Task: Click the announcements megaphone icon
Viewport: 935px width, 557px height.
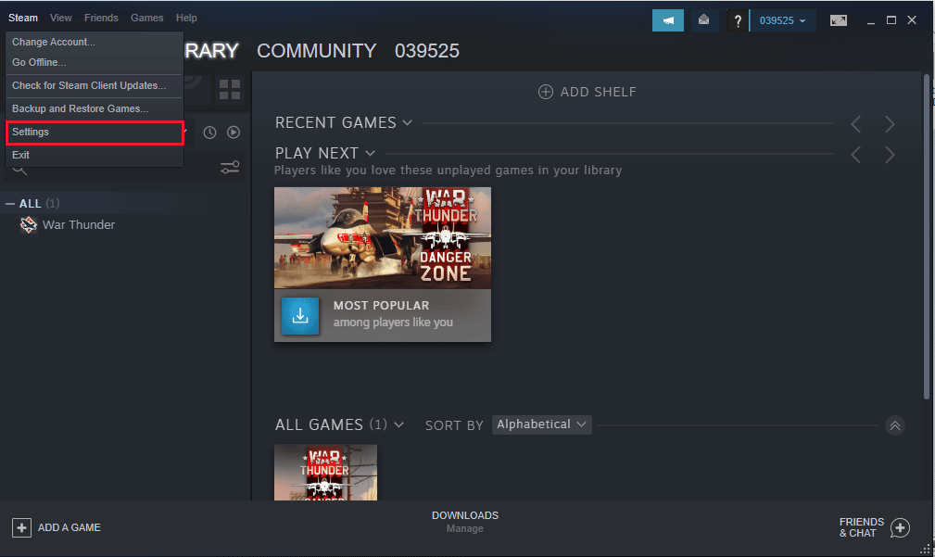Action: tap(668, 20)
